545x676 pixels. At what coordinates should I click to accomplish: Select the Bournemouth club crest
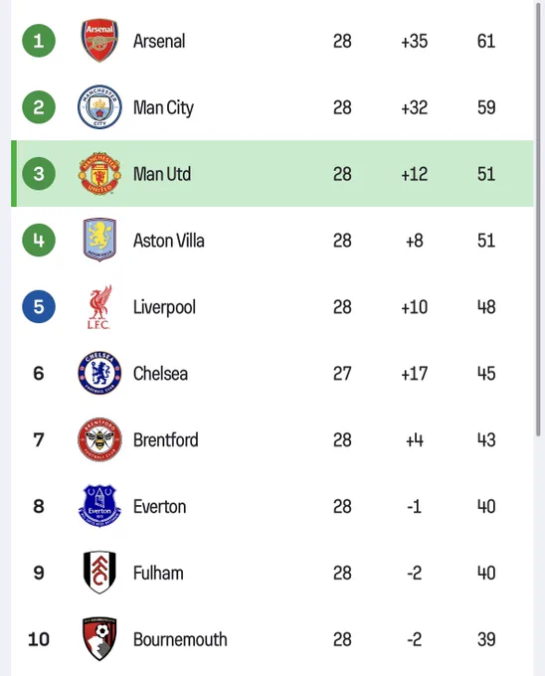coord(99,639)
